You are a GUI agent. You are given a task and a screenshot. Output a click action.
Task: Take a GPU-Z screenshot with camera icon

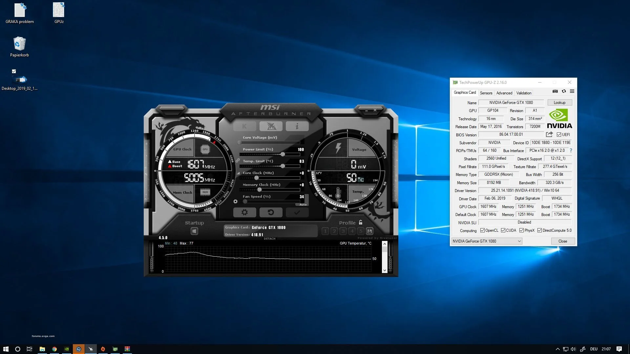[x=555, y=91]
